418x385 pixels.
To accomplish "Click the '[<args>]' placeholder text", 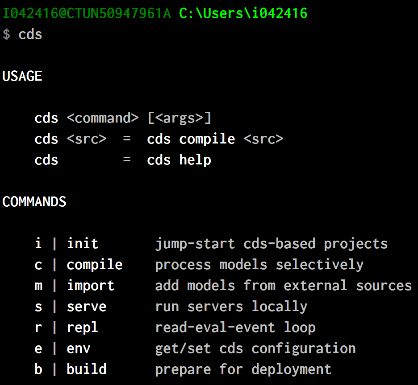I will [179, 118].
